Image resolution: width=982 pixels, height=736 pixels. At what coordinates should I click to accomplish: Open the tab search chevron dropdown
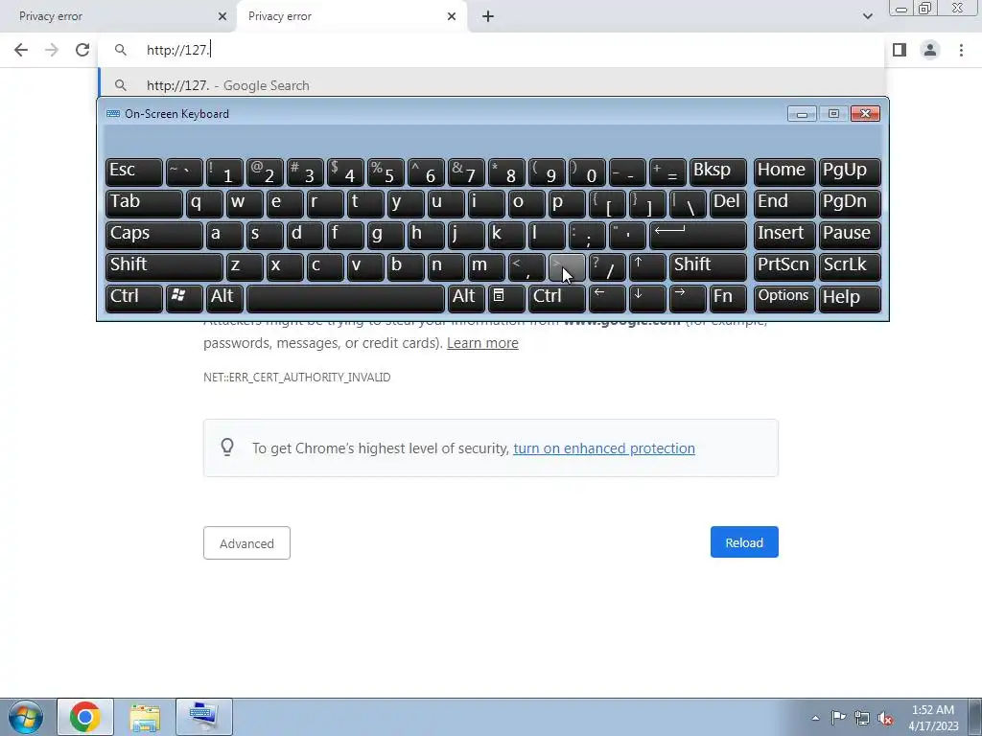[x=867, y=16]
